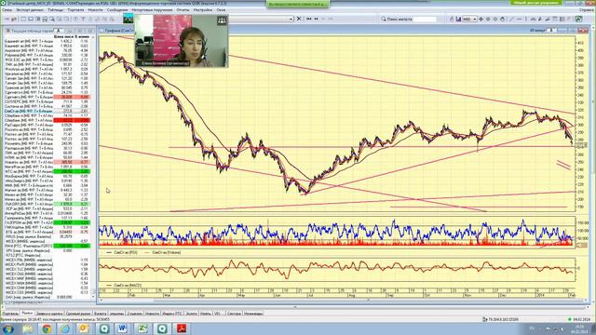Open the file explorer folder from taskbar

pos(27,328)
